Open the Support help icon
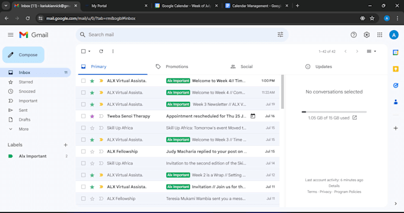 353,35
